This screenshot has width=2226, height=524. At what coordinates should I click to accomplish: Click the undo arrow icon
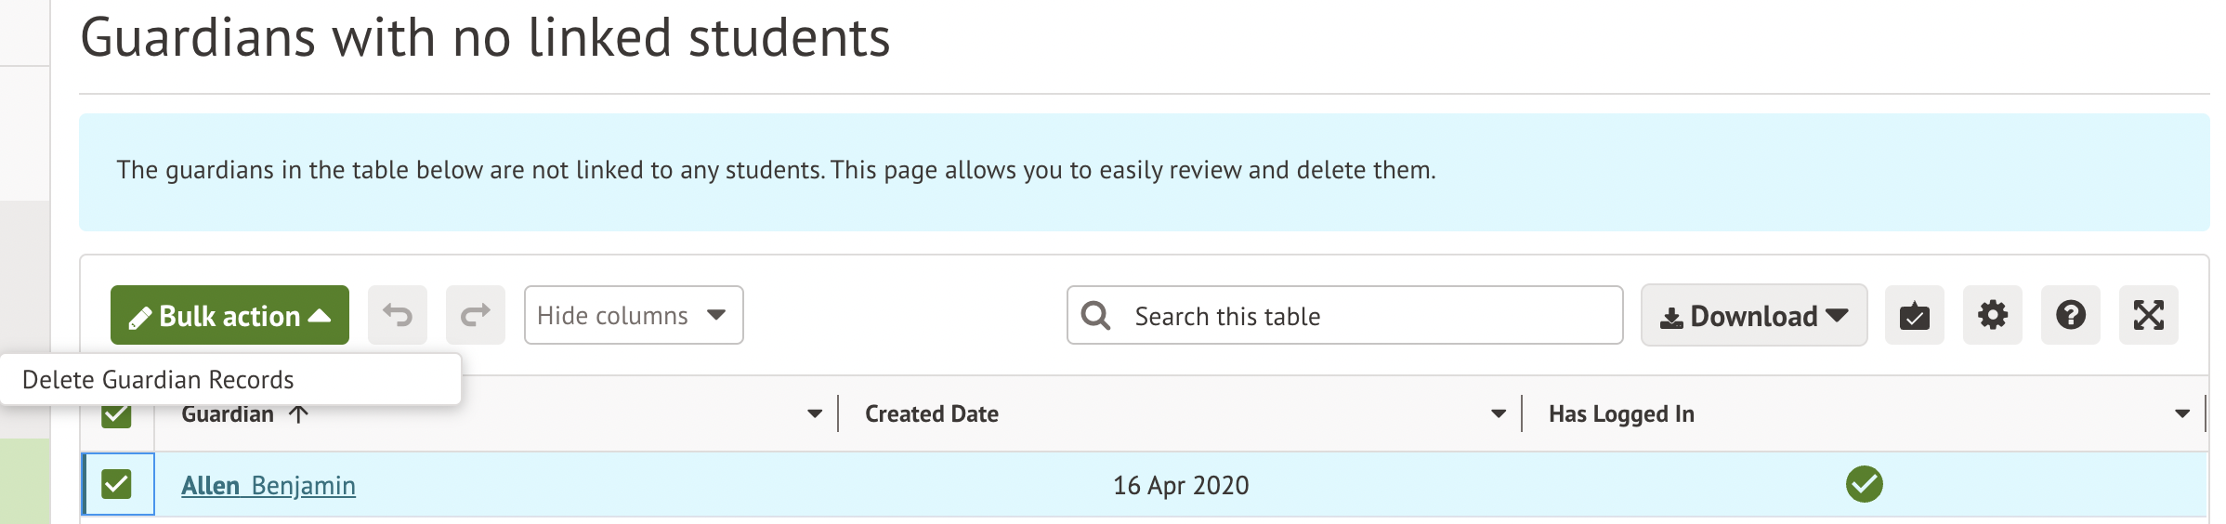pos(398,316)
